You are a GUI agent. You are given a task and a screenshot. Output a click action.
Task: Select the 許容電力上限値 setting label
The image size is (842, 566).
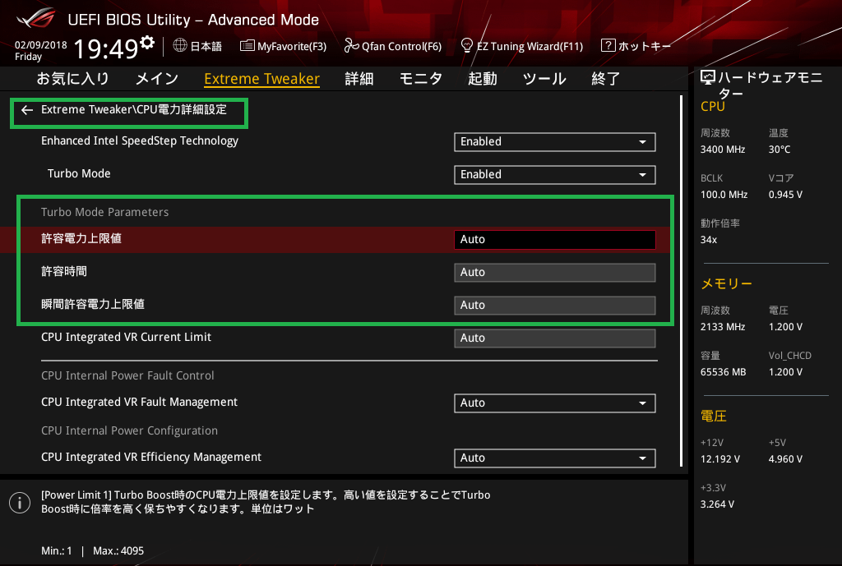click(x=81, y=239)
